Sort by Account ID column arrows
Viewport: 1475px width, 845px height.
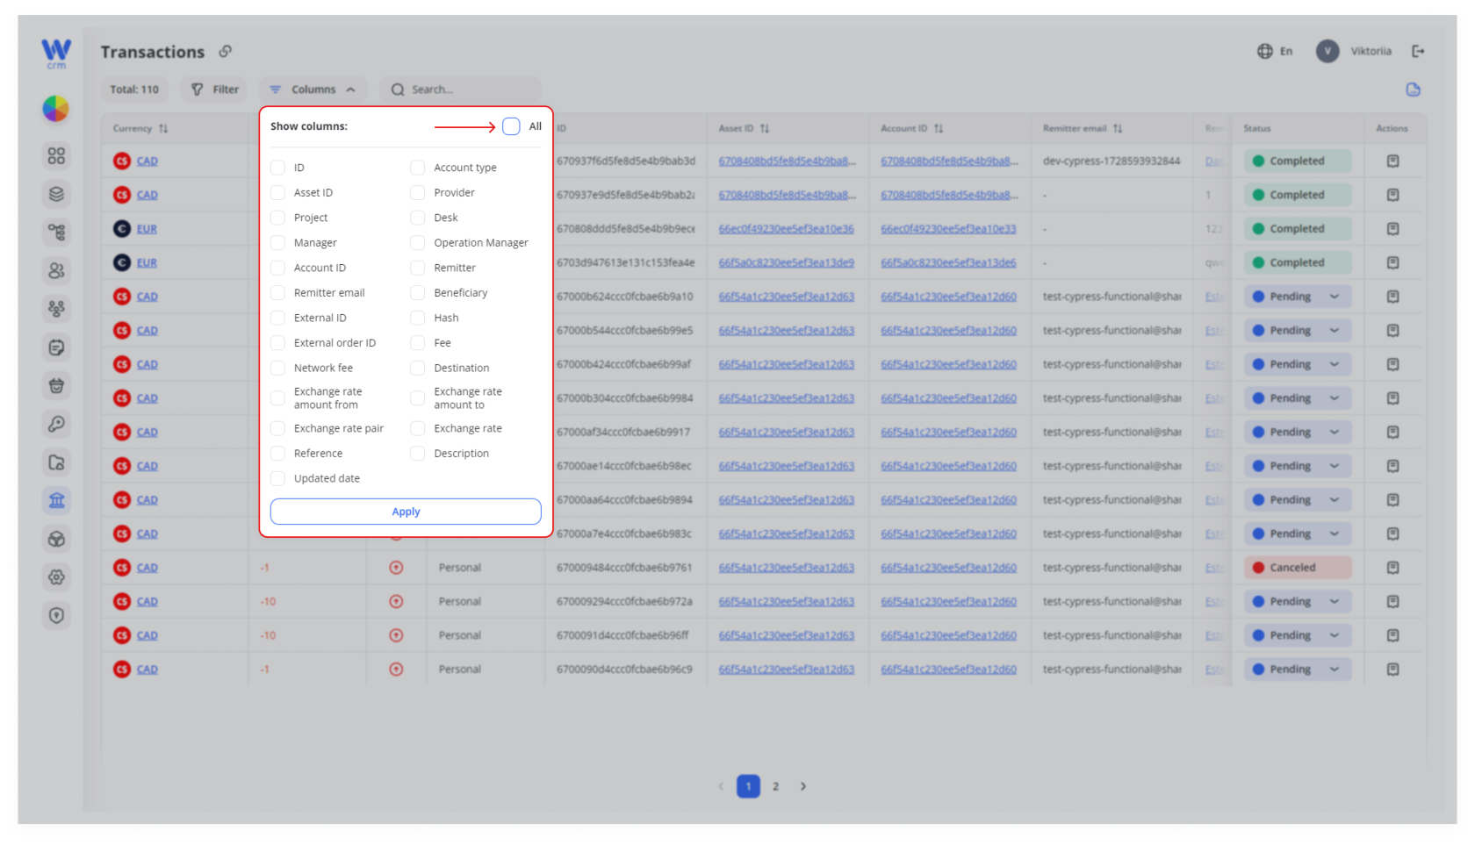pos(939,128)
